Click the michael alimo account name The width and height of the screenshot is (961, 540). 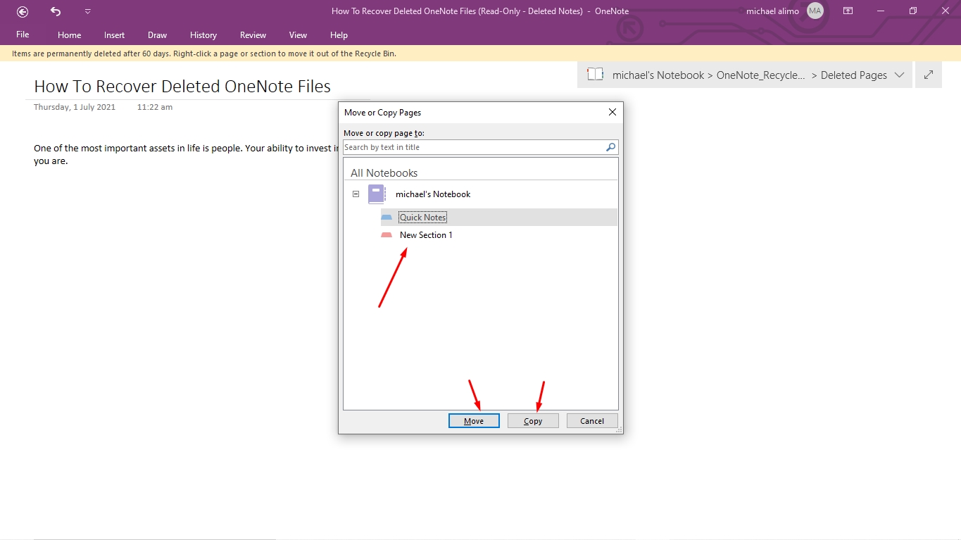772,11
